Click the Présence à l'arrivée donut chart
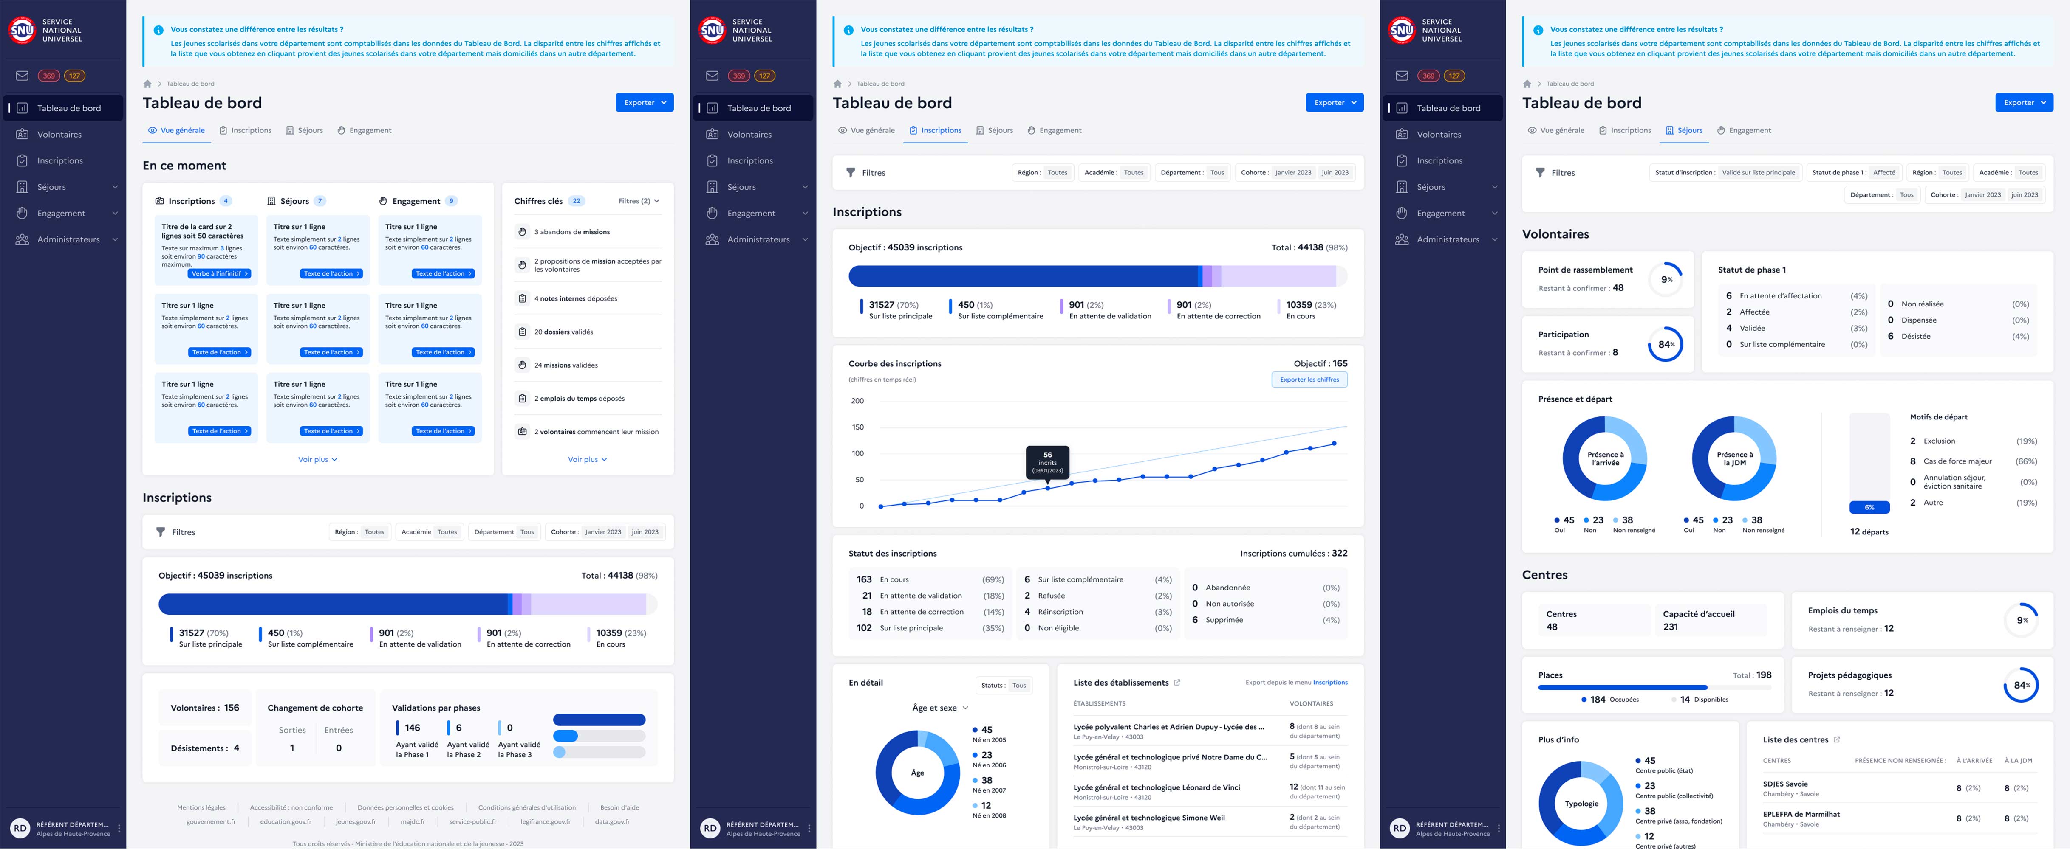 [1605, 458]
